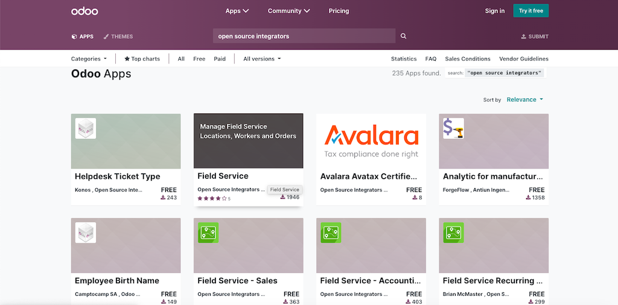Image resolution: width=618 pixels, height=305 pixels.
Task: Open Helpdesk Ticket Type thumbnail
Action: 126,141
